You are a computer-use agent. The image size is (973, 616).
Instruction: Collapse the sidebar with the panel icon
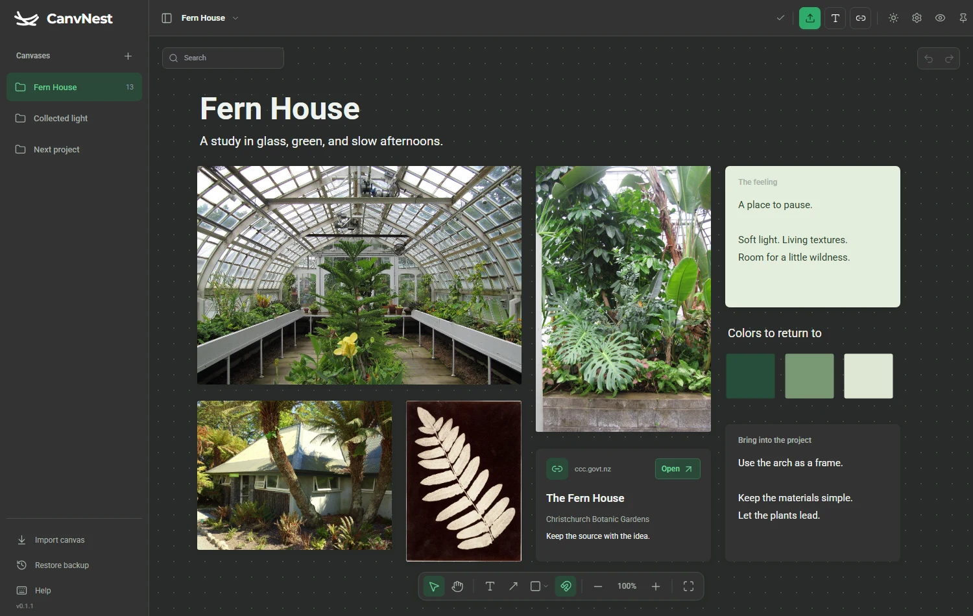167,18
